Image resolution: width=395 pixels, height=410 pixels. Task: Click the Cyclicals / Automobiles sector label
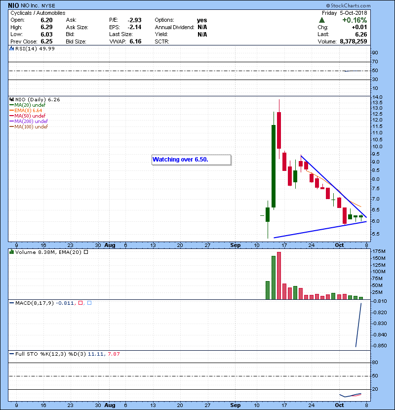point(38,13)
